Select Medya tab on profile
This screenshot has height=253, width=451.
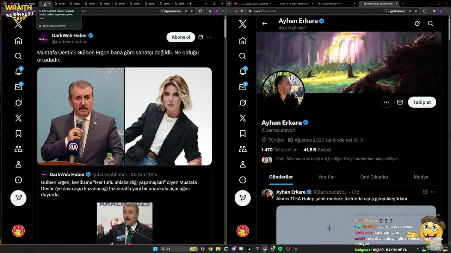[421, 177]
